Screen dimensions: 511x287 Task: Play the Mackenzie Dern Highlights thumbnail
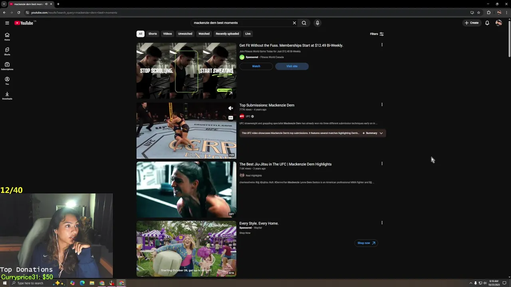pyautogui.click(x=186, y=189)
